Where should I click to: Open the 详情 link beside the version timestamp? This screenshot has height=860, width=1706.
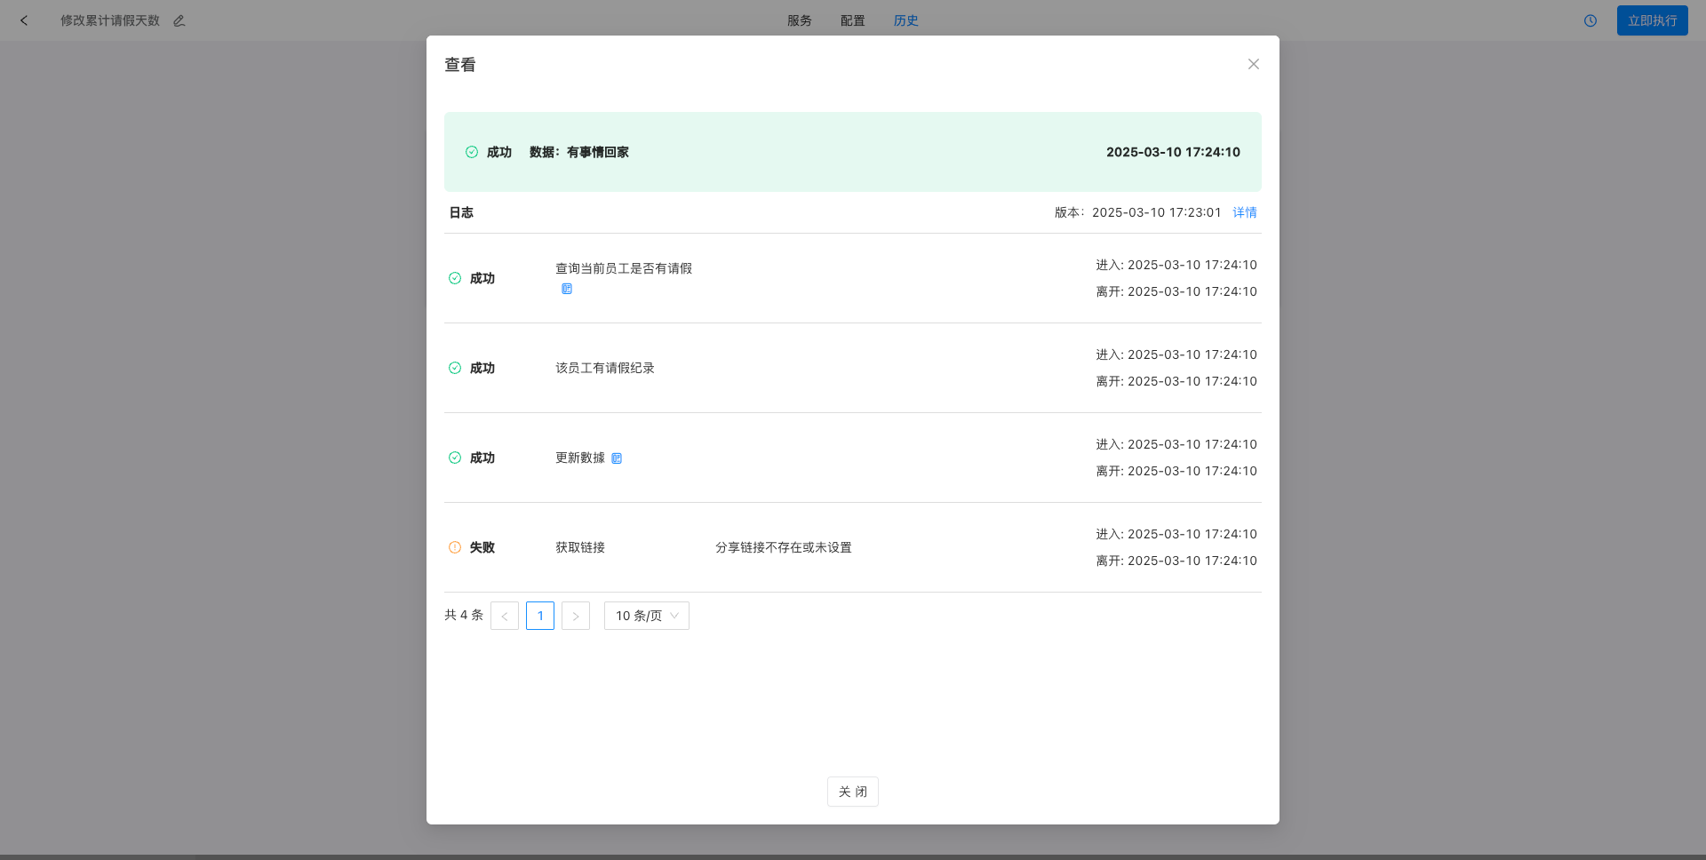coord(1244,212)
